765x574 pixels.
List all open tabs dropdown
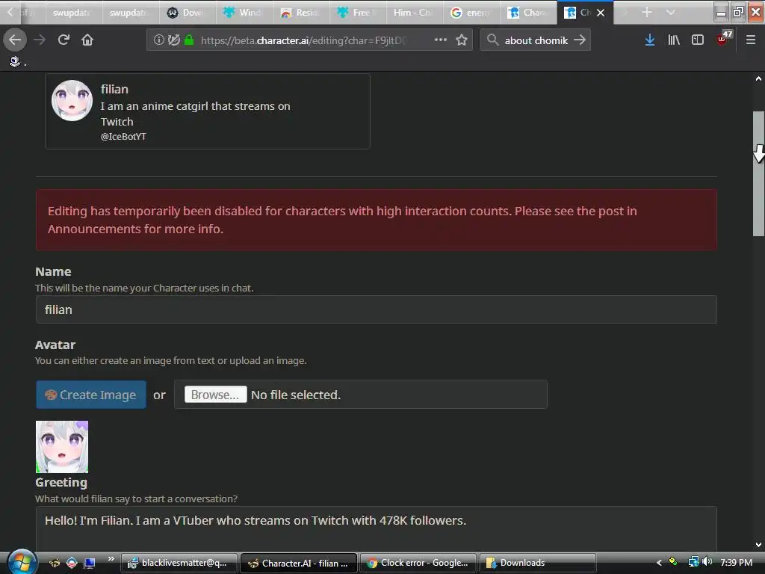click(x=671, y=12)
